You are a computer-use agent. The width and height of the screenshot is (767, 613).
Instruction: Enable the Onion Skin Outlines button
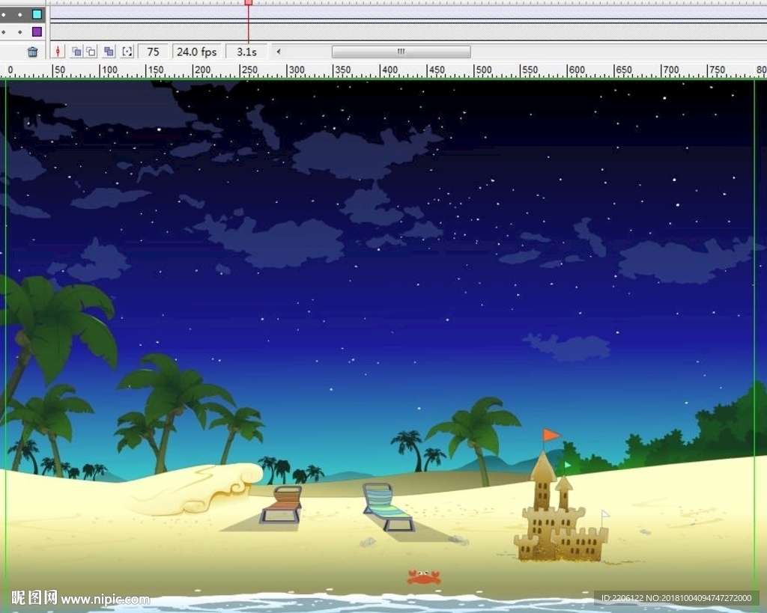91,52
